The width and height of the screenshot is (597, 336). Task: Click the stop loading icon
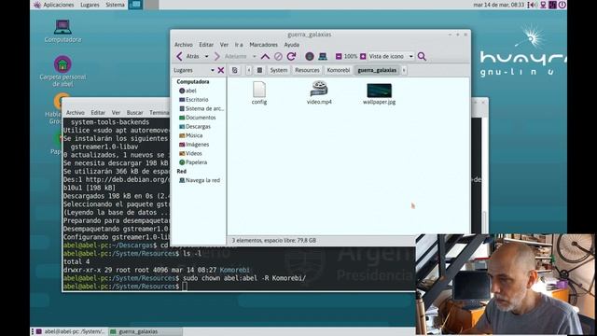[278, 56]
